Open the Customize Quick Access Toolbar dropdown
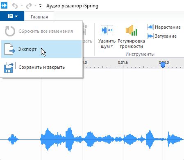This screenshot has width=184, height=160. pyautogui.click(x=40, y=6)
